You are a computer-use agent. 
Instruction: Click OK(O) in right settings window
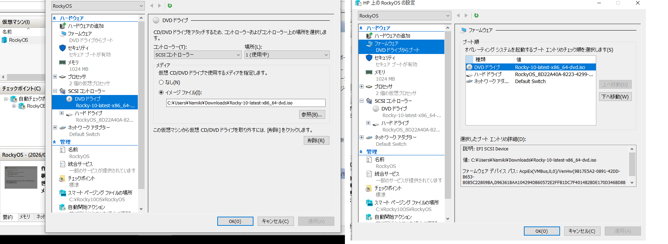[x=542, y=231]
